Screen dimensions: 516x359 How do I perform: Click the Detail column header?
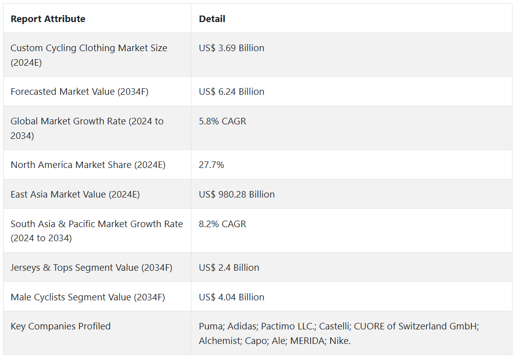click(x=212, y=19)
